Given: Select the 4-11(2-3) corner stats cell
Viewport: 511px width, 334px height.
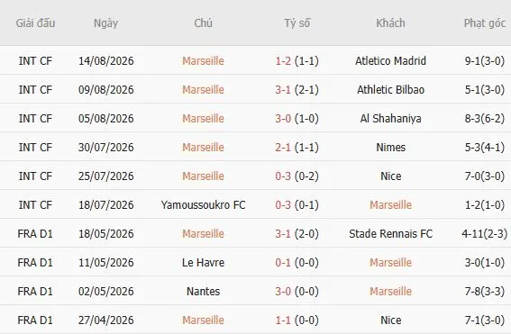Looking at the screenshot, I should point(484,233).
